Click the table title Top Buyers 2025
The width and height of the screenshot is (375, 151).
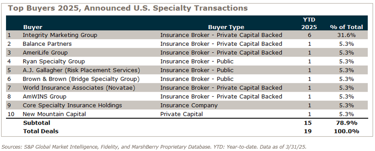(x=128, y=8)
